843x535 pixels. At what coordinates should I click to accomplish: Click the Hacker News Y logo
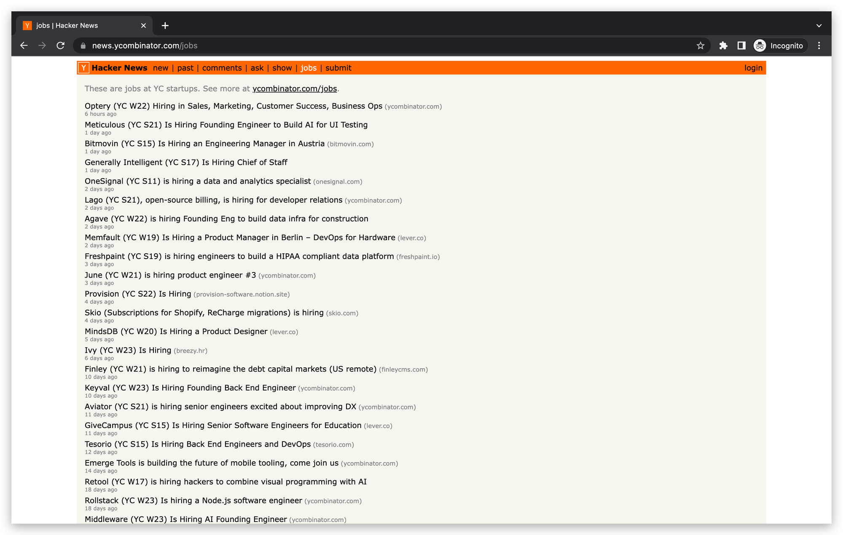83,67
